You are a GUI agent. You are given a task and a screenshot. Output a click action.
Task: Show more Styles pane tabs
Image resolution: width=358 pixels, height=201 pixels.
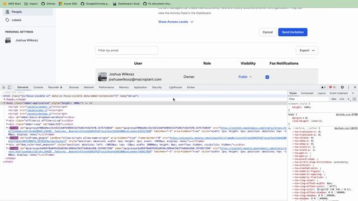coord(353,93)
